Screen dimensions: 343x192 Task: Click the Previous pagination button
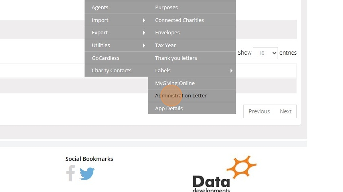(x=259, y=111)
